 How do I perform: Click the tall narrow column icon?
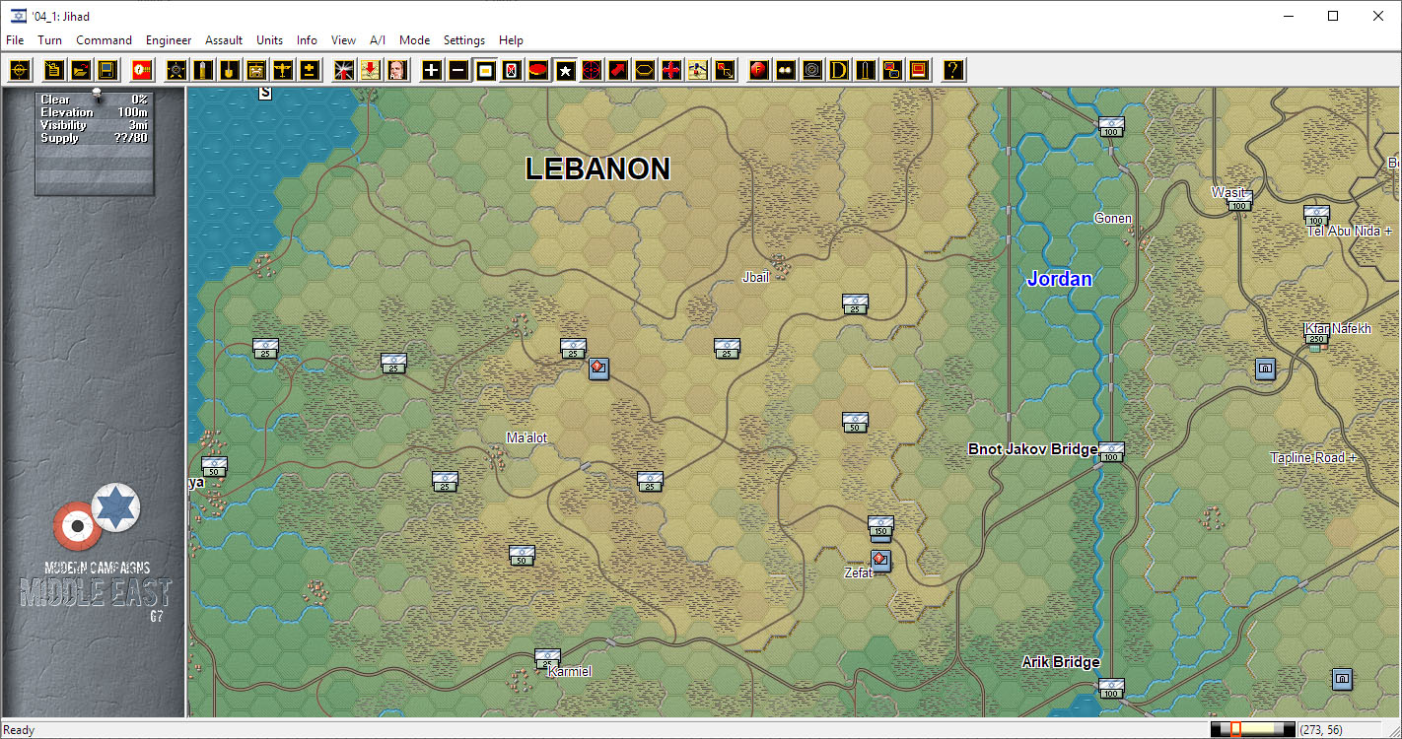point(866,70)
